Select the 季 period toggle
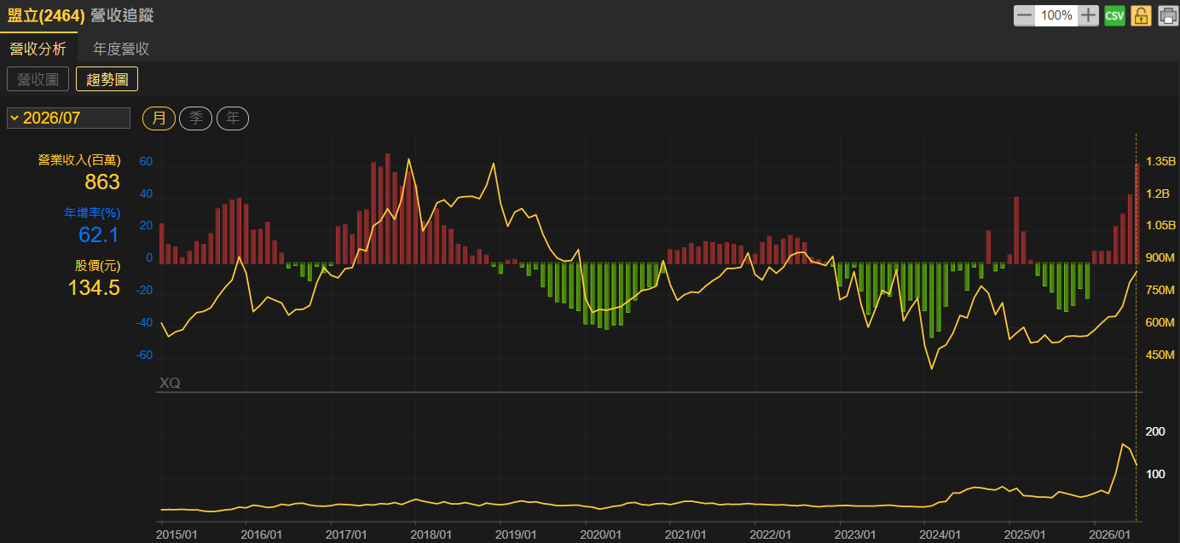 coord(196,118)
